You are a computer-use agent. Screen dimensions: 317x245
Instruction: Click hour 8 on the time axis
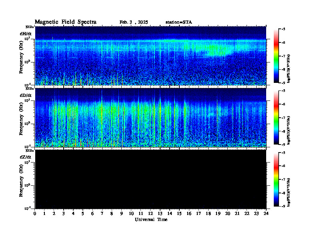pyautogui.click(x=112, y=213)
